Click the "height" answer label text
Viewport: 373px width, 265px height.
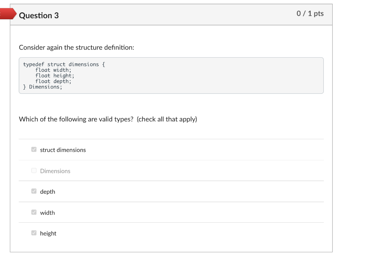tap(48, 233)
